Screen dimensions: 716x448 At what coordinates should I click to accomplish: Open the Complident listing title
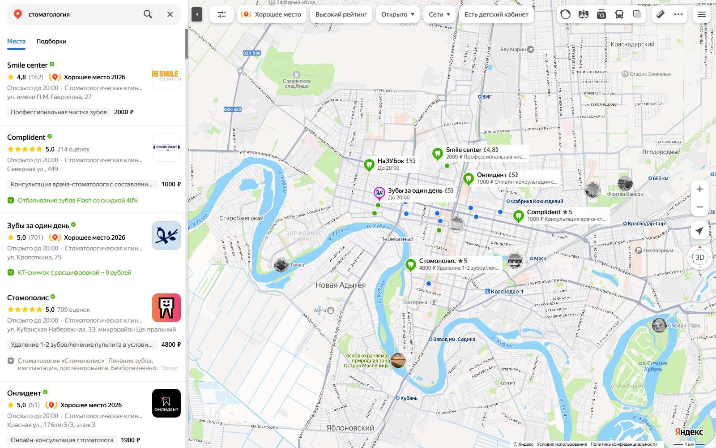pyautogui.click(x=26, y=137)
